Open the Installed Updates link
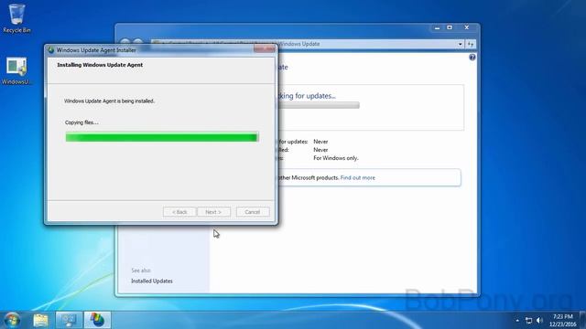The height and width of the screenshot is (329, 586). 152,281
